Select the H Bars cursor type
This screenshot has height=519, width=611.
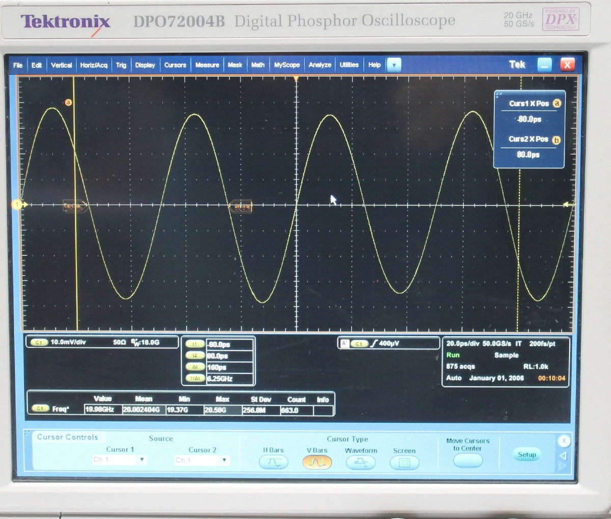(x=273, y=462)
